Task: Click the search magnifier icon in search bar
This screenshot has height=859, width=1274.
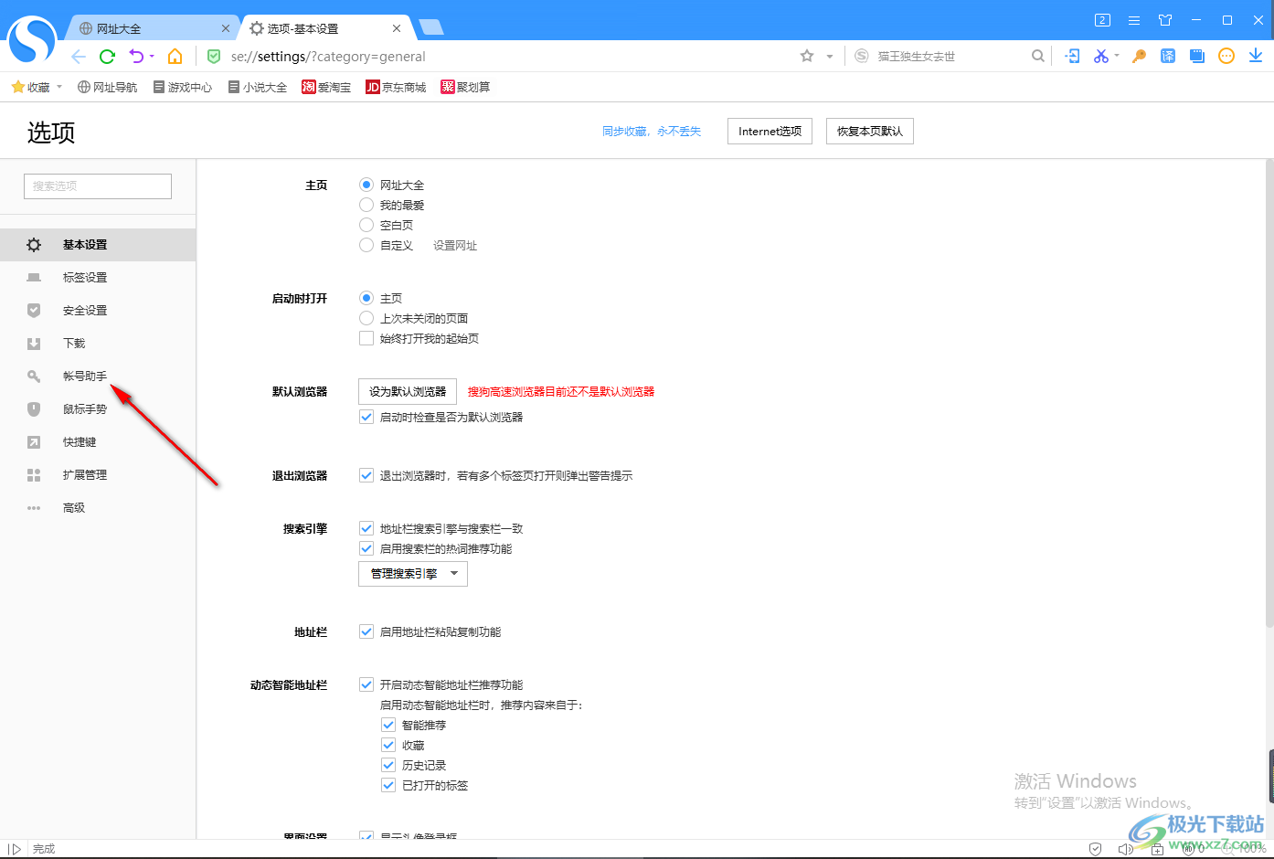Action: click(x=1038, y=57)
